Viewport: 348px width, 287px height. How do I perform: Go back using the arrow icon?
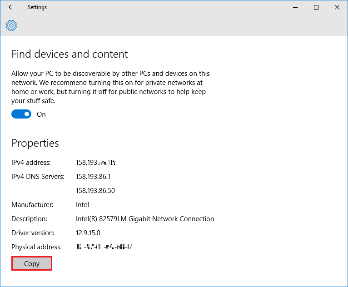click(x=11, y=7)
